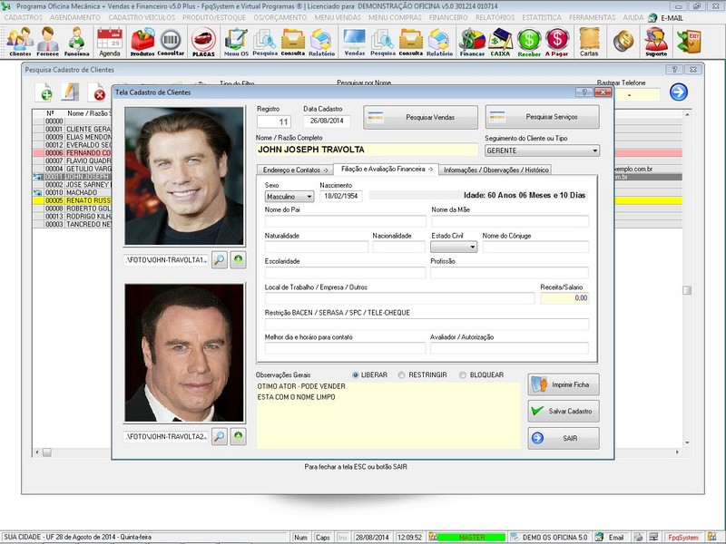Image resolution: width=726 pixels, height=544 pixels.
Task: Click the Pesquisar Vendas button
Action: 421,117
